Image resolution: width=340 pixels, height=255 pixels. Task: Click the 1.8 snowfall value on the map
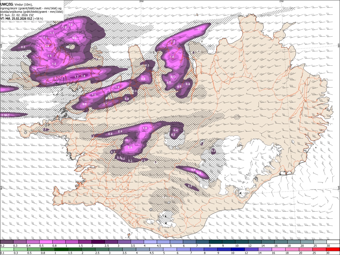83,76
